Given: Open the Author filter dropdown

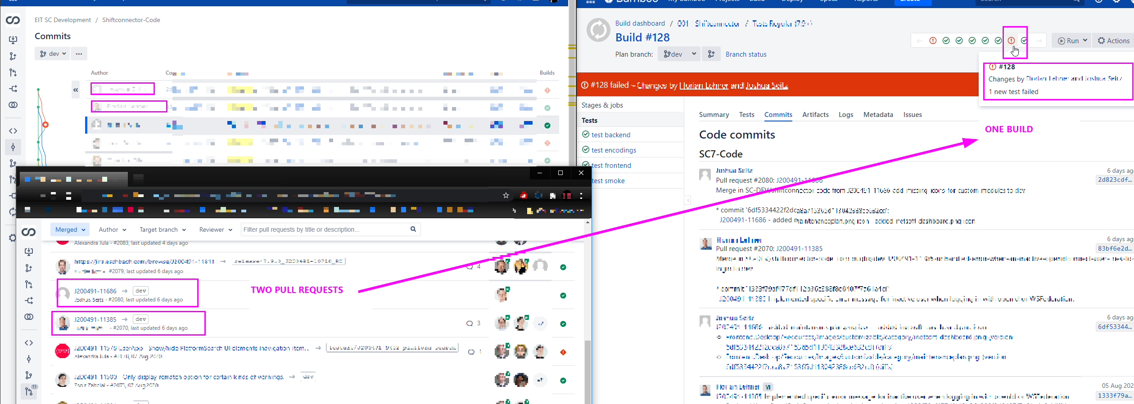Looking at the screenshot, I should tap(112, 229).
